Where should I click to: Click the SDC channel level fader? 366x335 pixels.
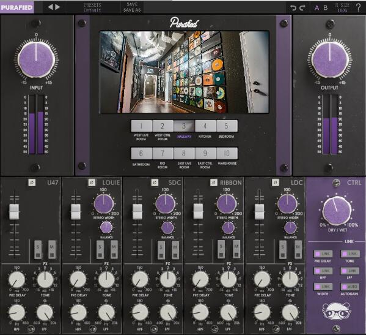click(137, 211)
